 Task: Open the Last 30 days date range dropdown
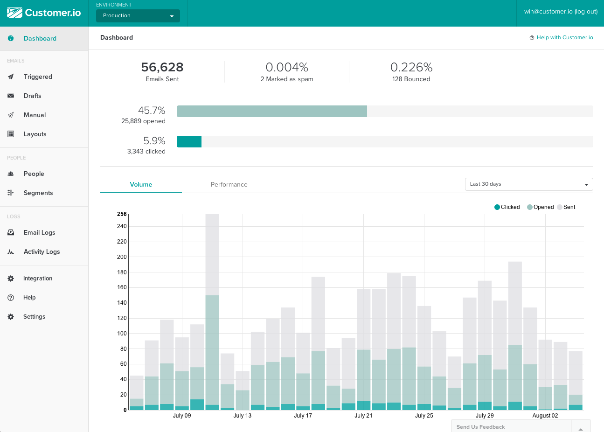click(528, 184)
